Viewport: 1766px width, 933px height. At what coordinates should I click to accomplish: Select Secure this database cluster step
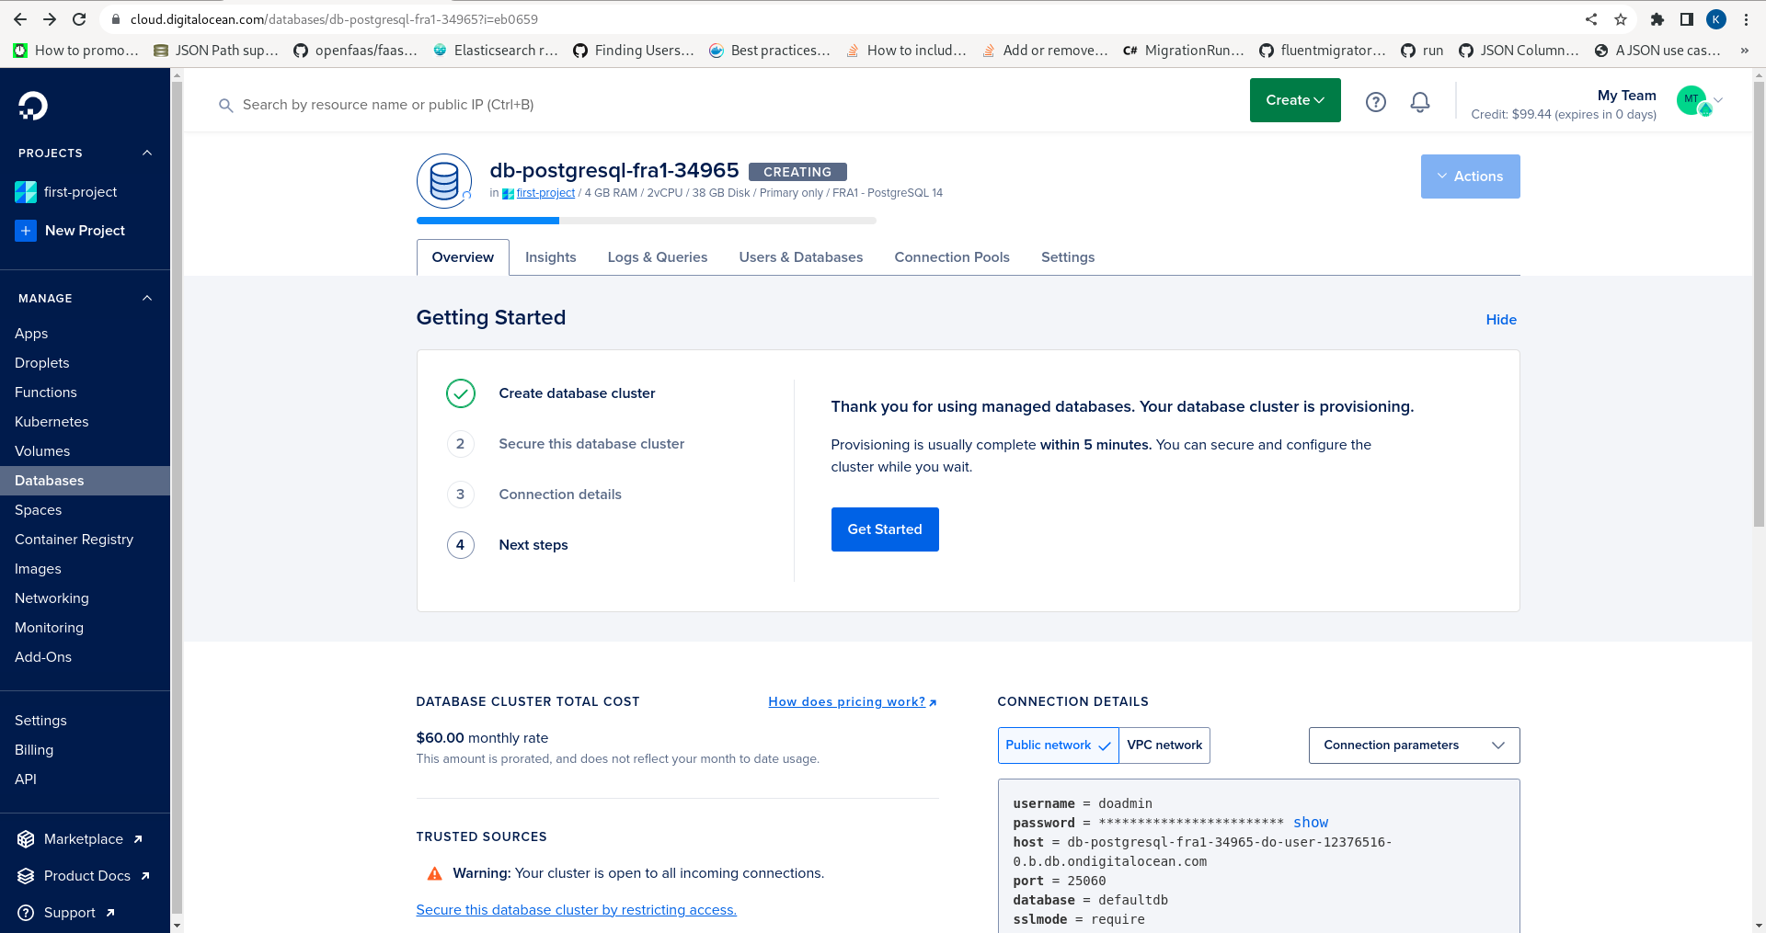pos(591,444)
